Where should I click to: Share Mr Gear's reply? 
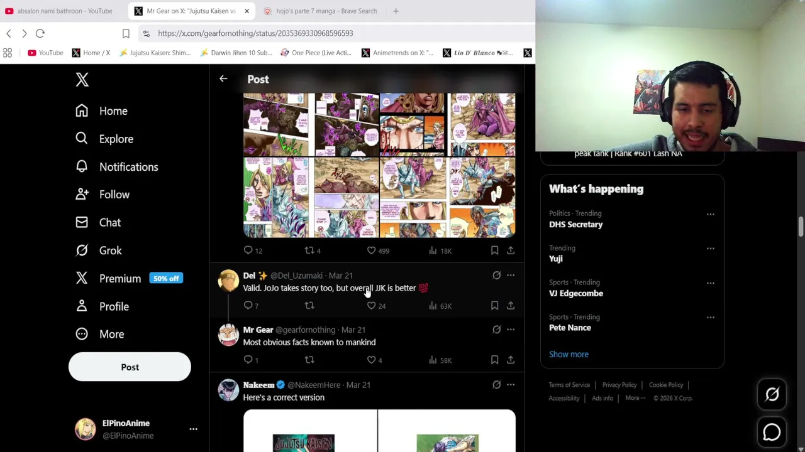click(x=511, y=360)
